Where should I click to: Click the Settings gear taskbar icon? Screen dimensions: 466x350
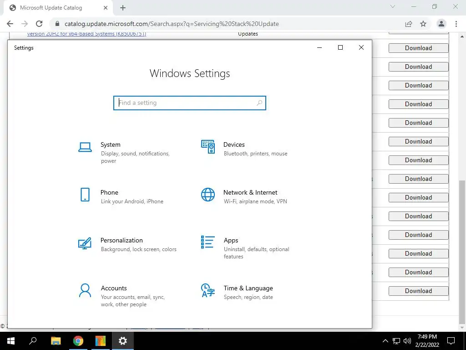point(123,341)
